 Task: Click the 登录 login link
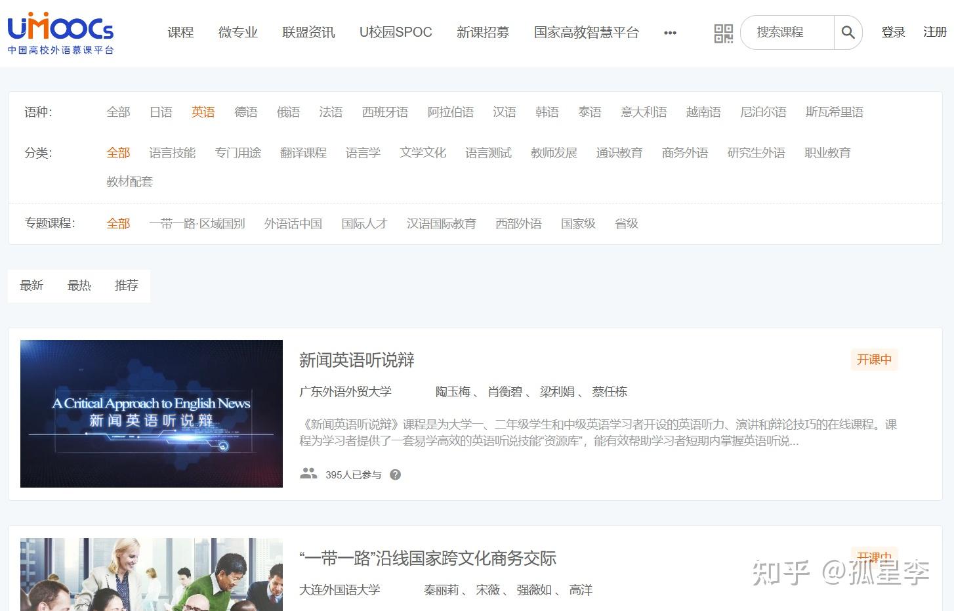pos(893,32)
